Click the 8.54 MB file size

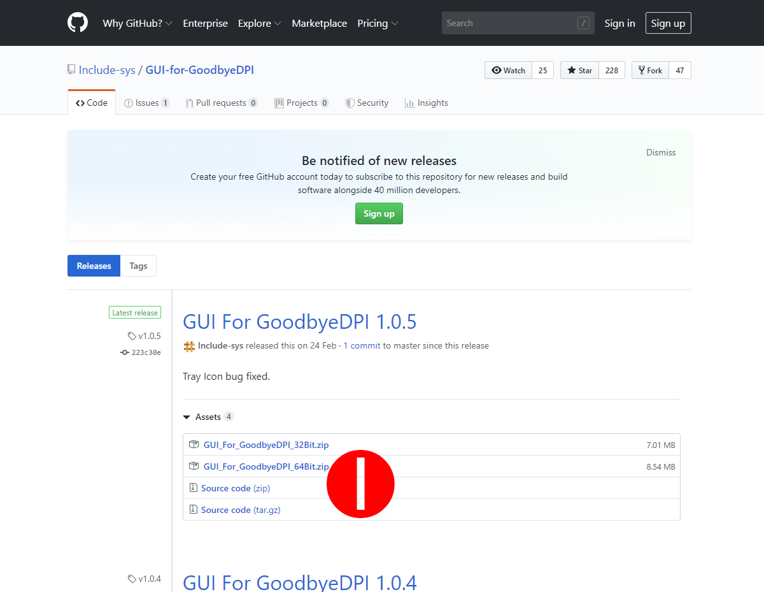click(661, 466)
